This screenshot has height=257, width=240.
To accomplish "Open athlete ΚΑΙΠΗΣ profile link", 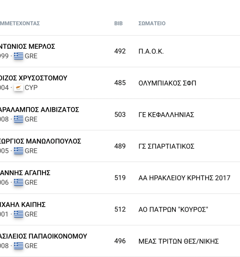I will tap(23, 205).
